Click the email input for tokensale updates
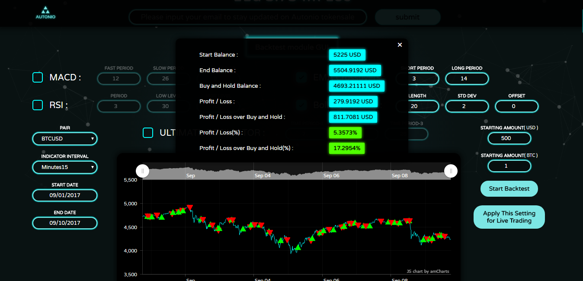 [x=248, y=17]
